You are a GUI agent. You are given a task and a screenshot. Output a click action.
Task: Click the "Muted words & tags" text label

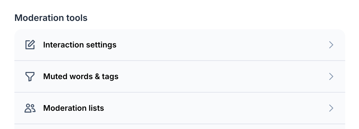pyautogui.click(x=81, y=76)
